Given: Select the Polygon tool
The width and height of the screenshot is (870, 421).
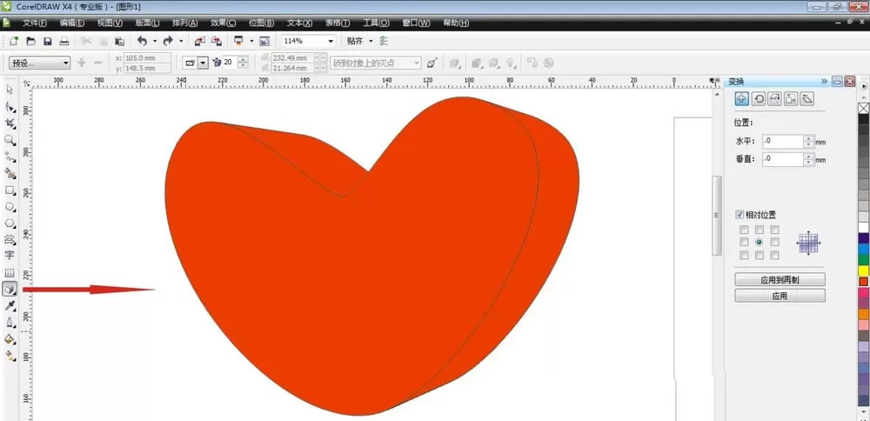Looking at the screenshot, I should [10, 223].
